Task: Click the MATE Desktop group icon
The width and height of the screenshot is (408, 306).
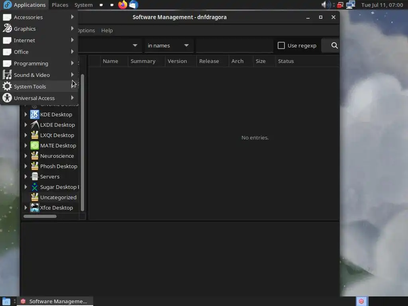Action: tap(35, 145)
